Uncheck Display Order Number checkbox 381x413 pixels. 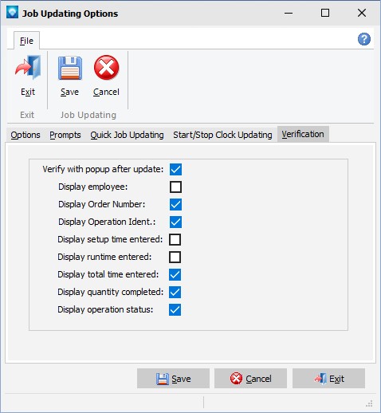tap(175, 204)
